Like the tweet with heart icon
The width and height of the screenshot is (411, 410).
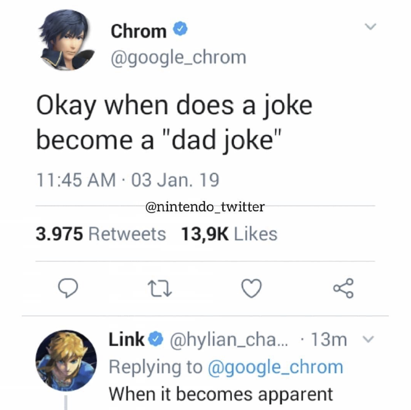[x=252, y=289]
